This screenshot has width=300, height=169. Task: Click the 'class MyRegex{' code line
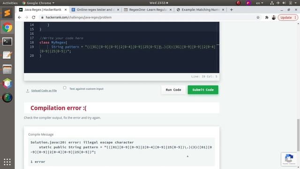tap(53, 43)
